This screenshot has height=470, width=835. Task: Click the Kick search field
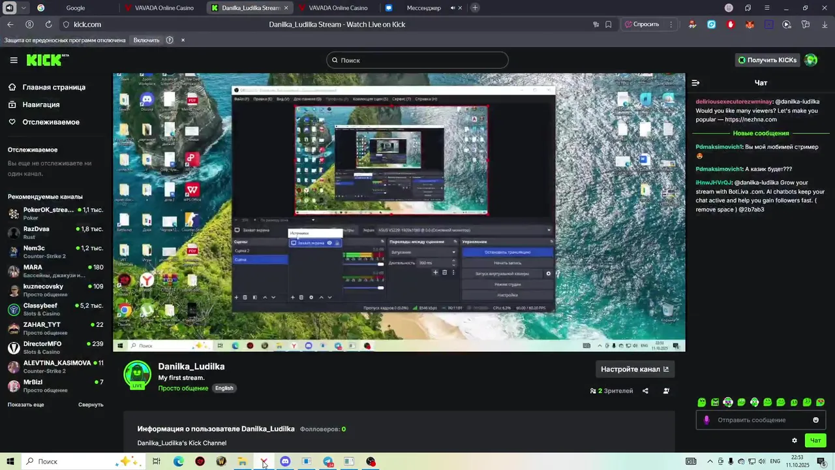(417, 60)
